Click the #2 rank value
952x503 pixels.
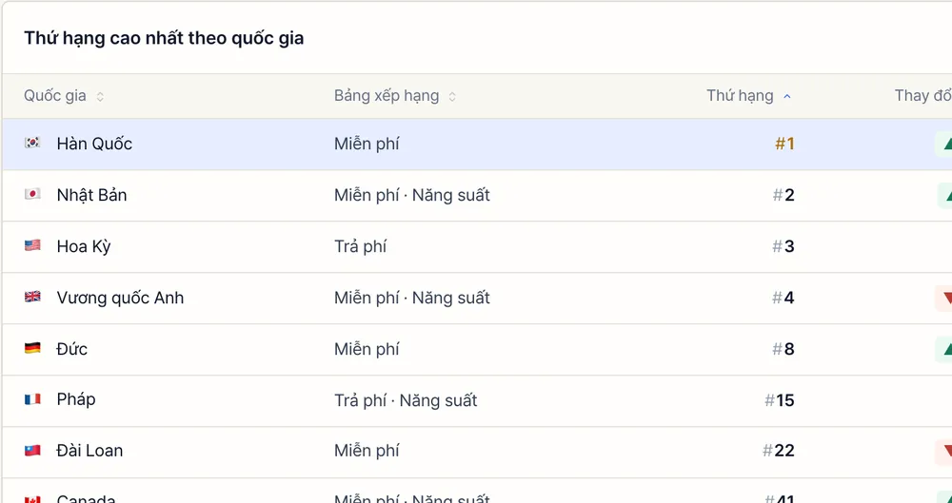click(x=783, y=195)
